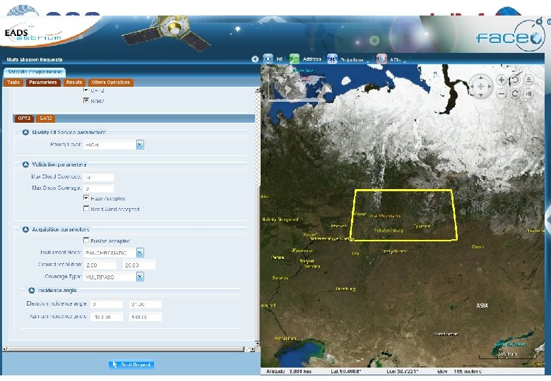Enable Fusion Accepted checkbox
The height and width of the screenshot is (381, 551).
(85, 241)
